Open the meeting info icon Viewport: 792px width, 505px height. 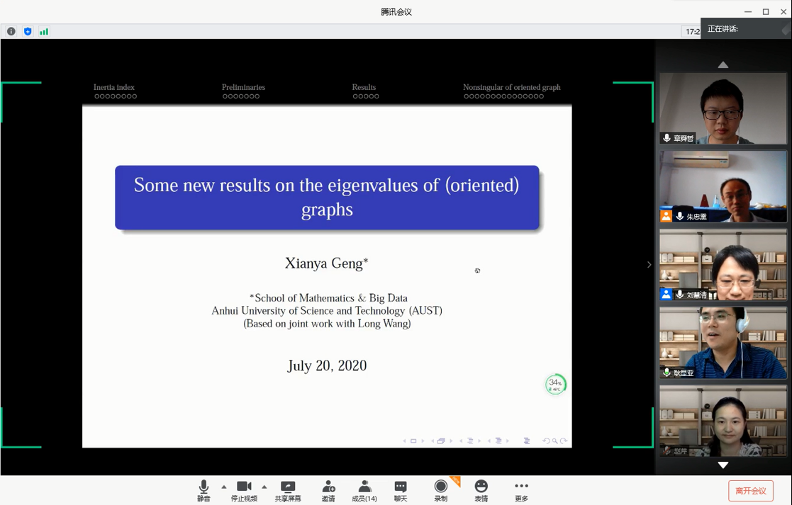[x=11, y=31]
